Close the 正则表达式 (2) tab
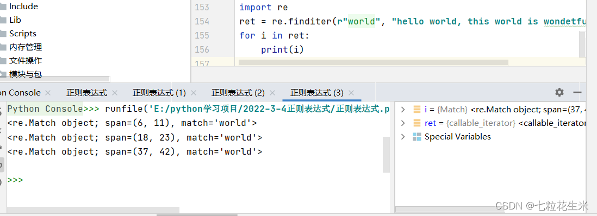 coord(272,93)
